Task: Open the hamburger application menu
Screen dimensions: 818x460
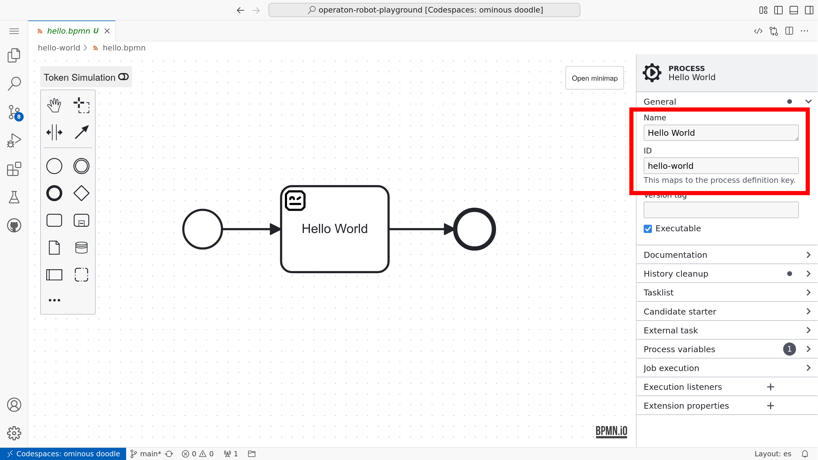Action: click(14, 31)
